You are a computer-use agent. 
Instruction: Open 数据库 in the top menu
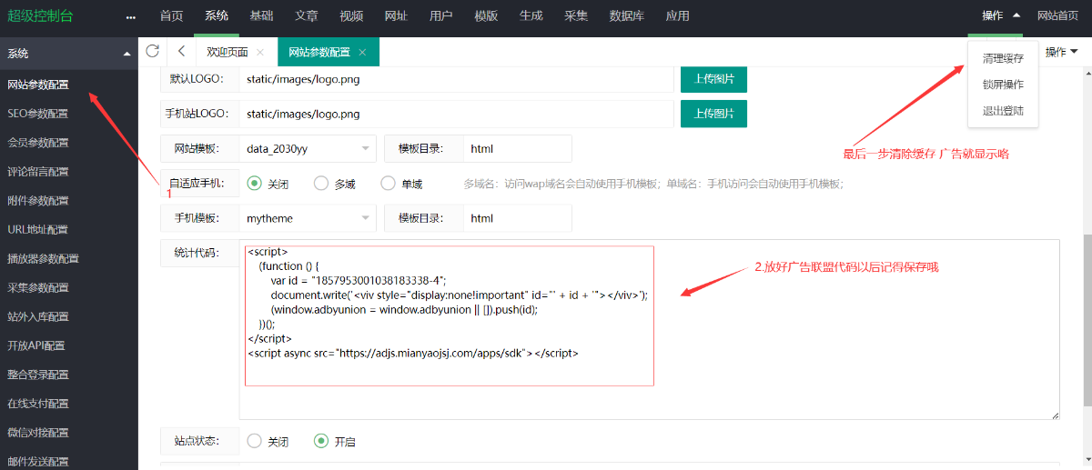(627, 15)
